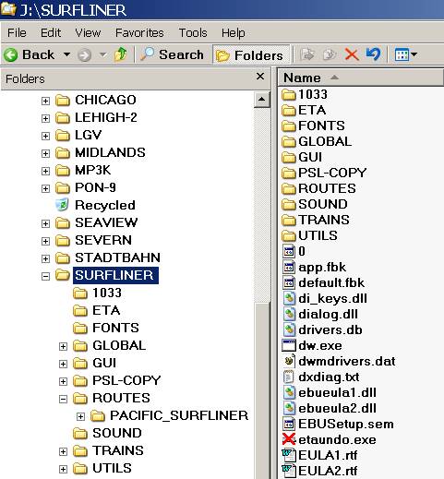
Task: Open the Views dropdown button
Action: (405, 54)
